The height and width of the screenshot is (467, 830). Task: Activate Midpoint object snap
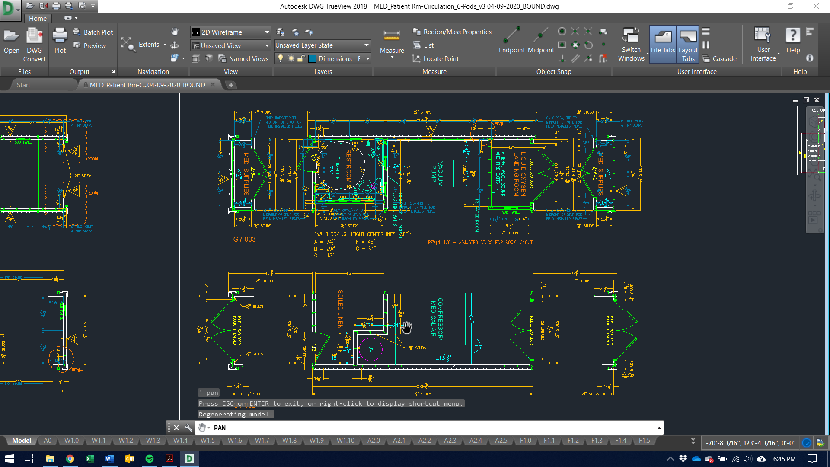point(541,40)
